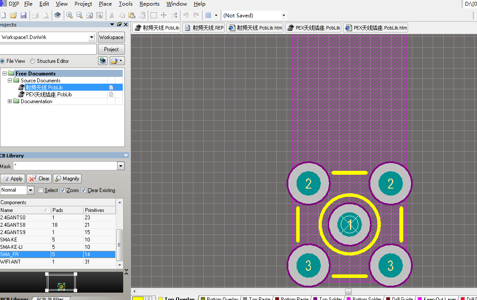Close the Projects panel with the X
Viewport: 477px width, 300px height.
click(126, 24)
